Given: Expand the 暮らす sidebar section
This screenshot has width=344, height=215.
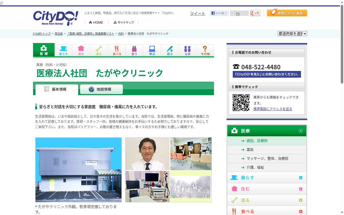Looking at the screenshot, I should [x=267, y=178].
